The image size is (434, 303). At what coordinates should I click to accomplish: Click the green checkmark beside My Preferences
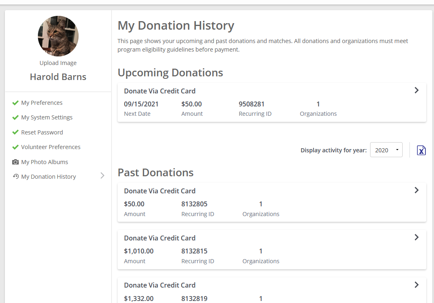tap(15, 103)
